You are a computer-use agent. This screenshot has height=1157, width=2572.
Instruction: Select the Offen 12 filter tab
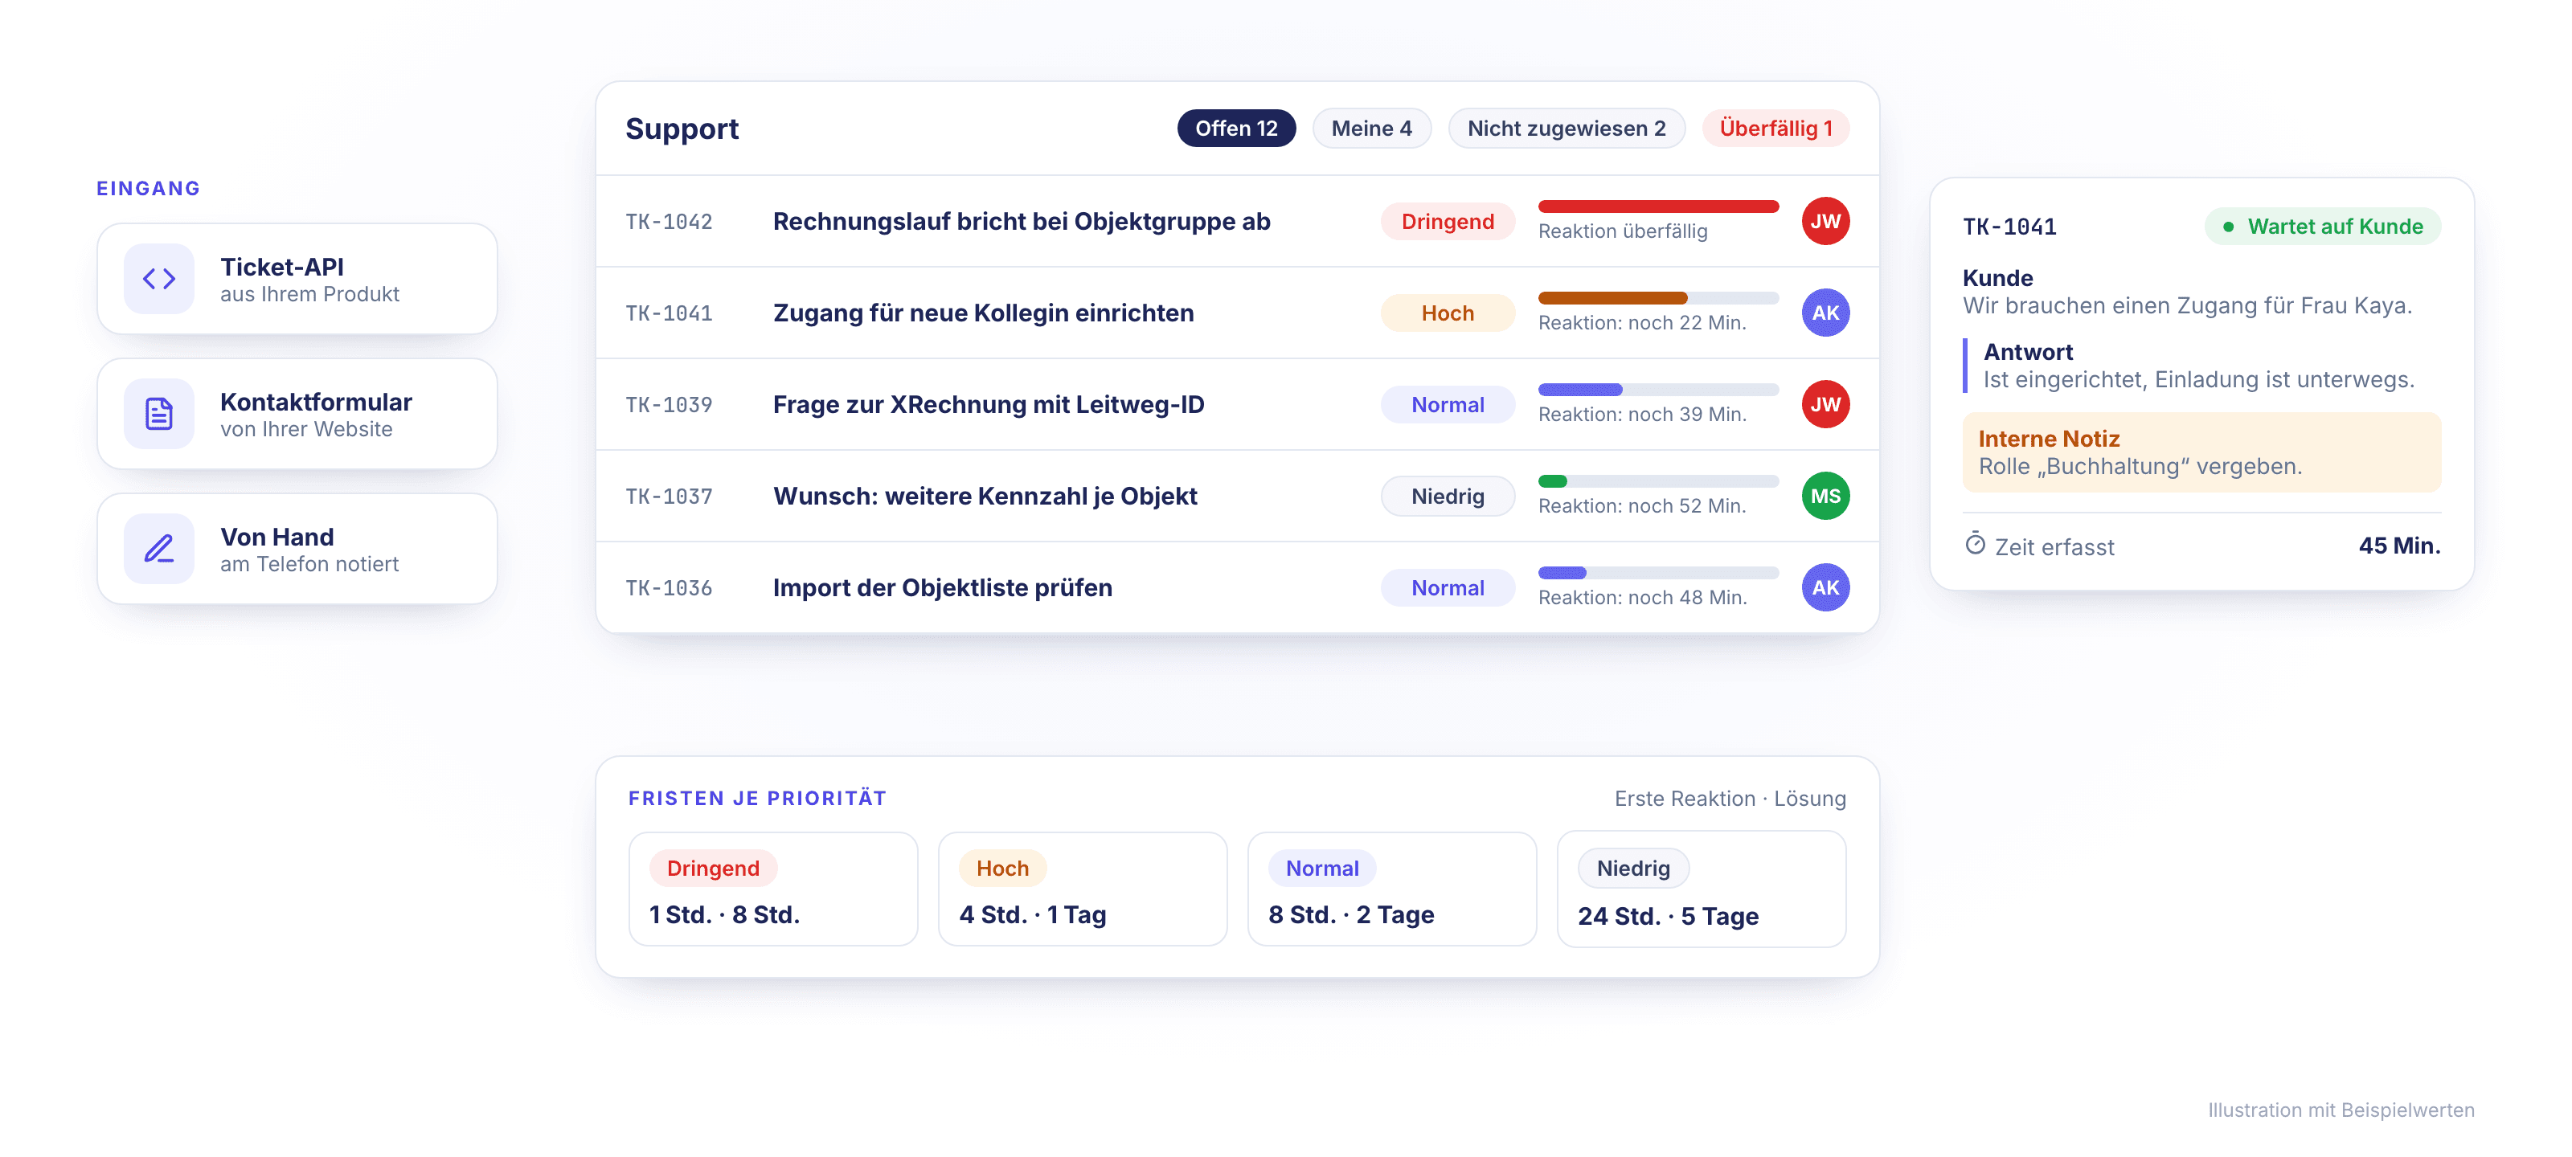(x=1236, y=128)
